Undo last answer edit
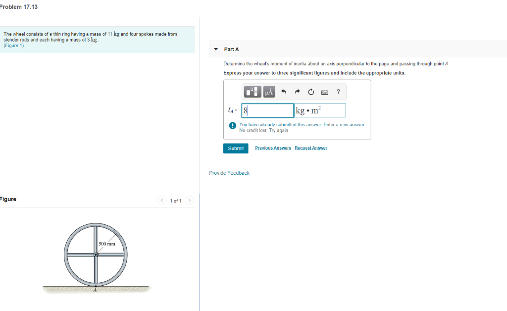 (284, 92)
